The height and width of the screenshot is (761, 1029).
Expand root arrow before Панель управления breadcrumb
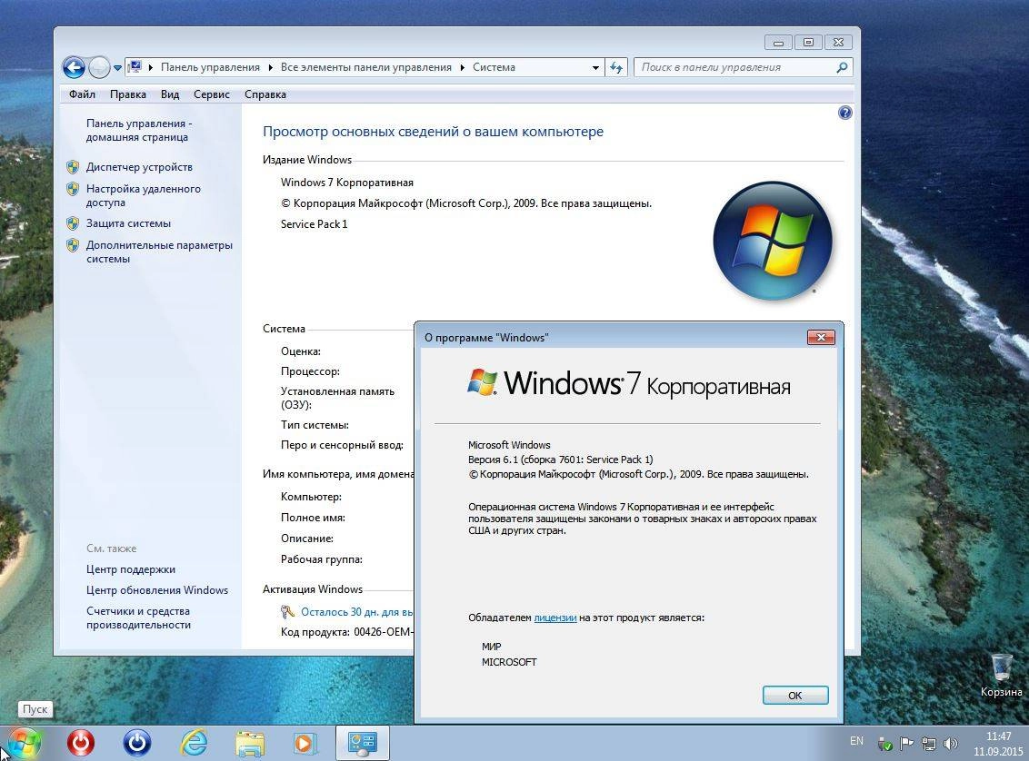pyautogui.click(x=151, y=67)
